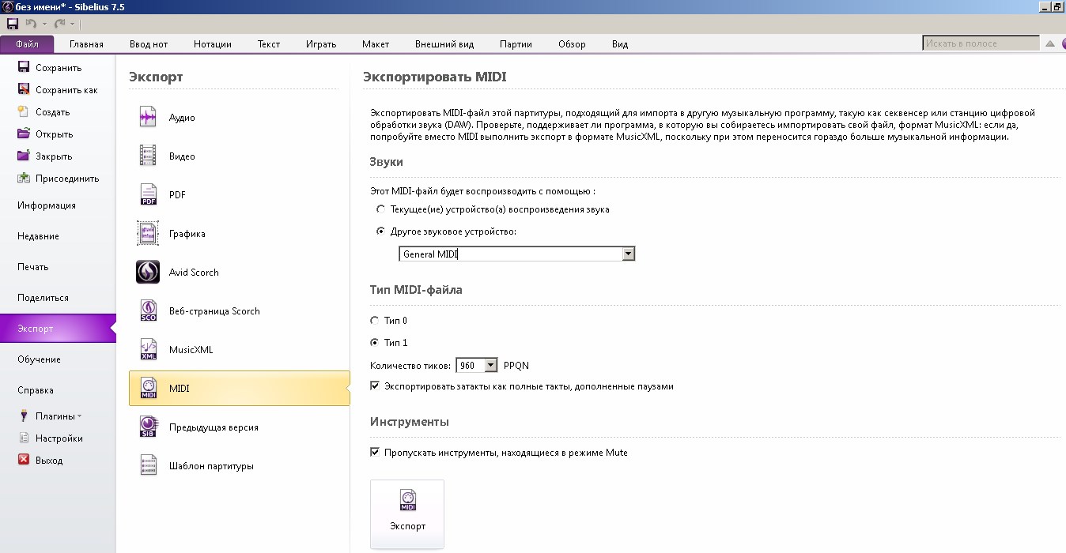This screenshot has height=553, width=1066.
Task: Click the ribbon search field
Action: point(981,43)
